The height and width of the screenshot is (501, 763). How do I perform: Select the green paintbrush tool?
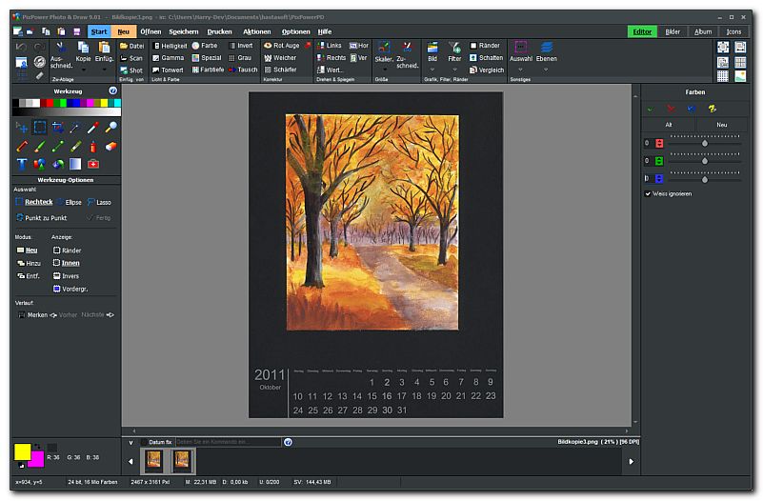point(40,146)
